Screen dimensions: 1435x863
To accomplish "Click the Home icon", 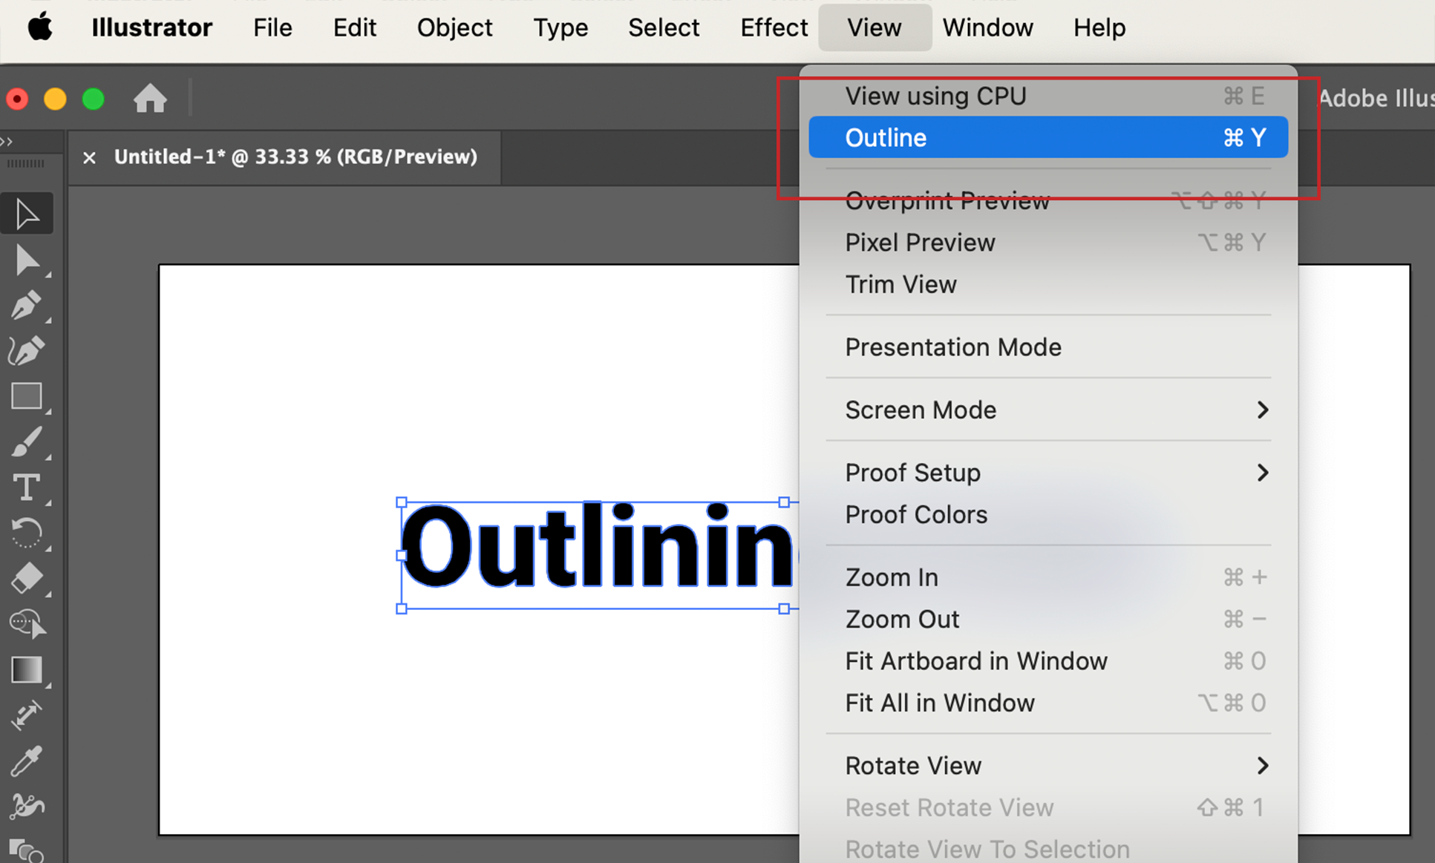I will coord(150,98).
